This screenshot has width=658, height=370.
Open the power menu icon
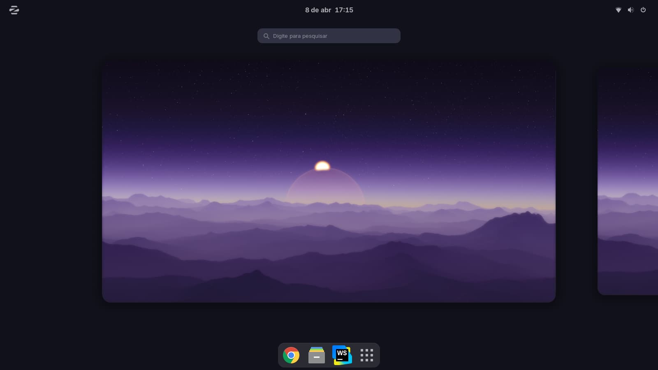(x=643, y=10)
